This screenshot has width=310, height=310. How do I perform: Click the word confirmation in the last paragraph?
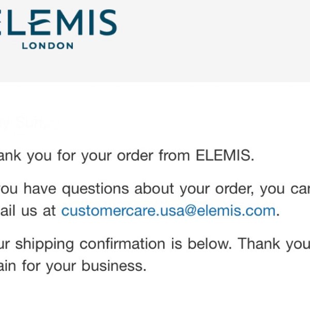[x=122, y=243]
